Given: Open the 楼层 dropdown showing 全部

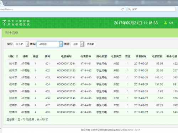Looking at the screenshot, I should [77, 44].
